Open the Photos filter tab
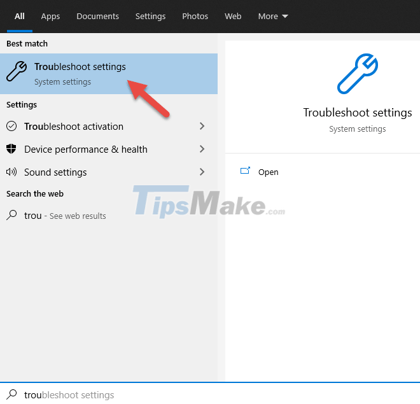 [195, 17]
